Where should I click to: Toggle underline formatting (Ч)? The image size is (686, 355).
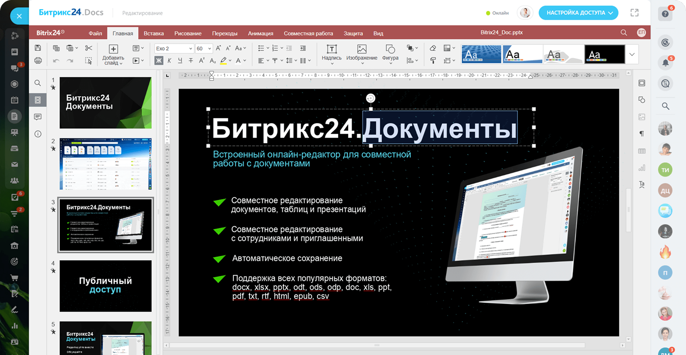180,61
